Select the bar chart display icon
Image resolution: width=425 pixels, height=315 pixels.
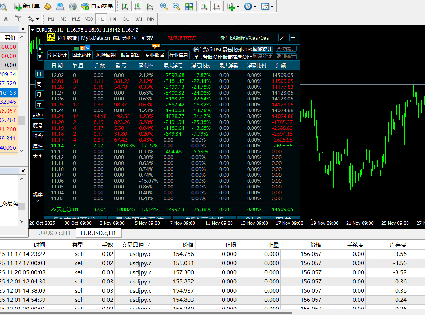tap(125, 6)
